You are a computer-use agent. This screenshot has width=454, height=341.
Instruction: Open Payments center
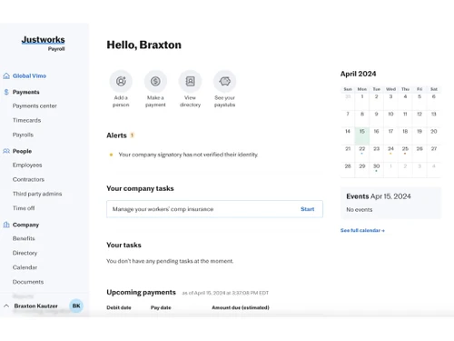[35, 105]
